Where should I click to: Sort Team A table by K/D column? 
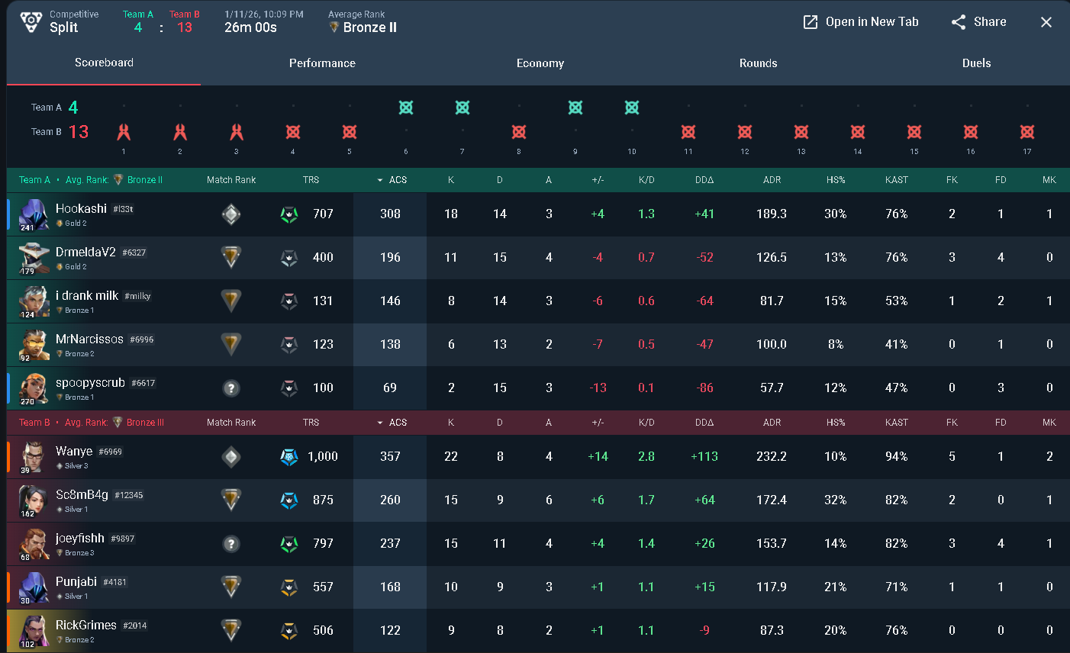646,180
